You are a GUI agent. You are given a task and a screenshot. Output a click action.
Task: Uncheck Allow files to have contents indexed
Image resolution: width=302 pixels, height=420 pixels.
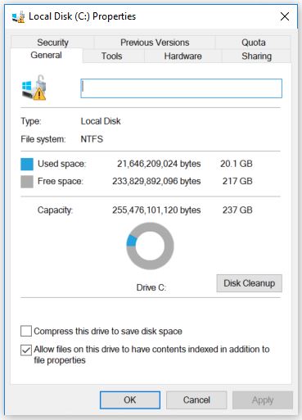pos(26,350)
